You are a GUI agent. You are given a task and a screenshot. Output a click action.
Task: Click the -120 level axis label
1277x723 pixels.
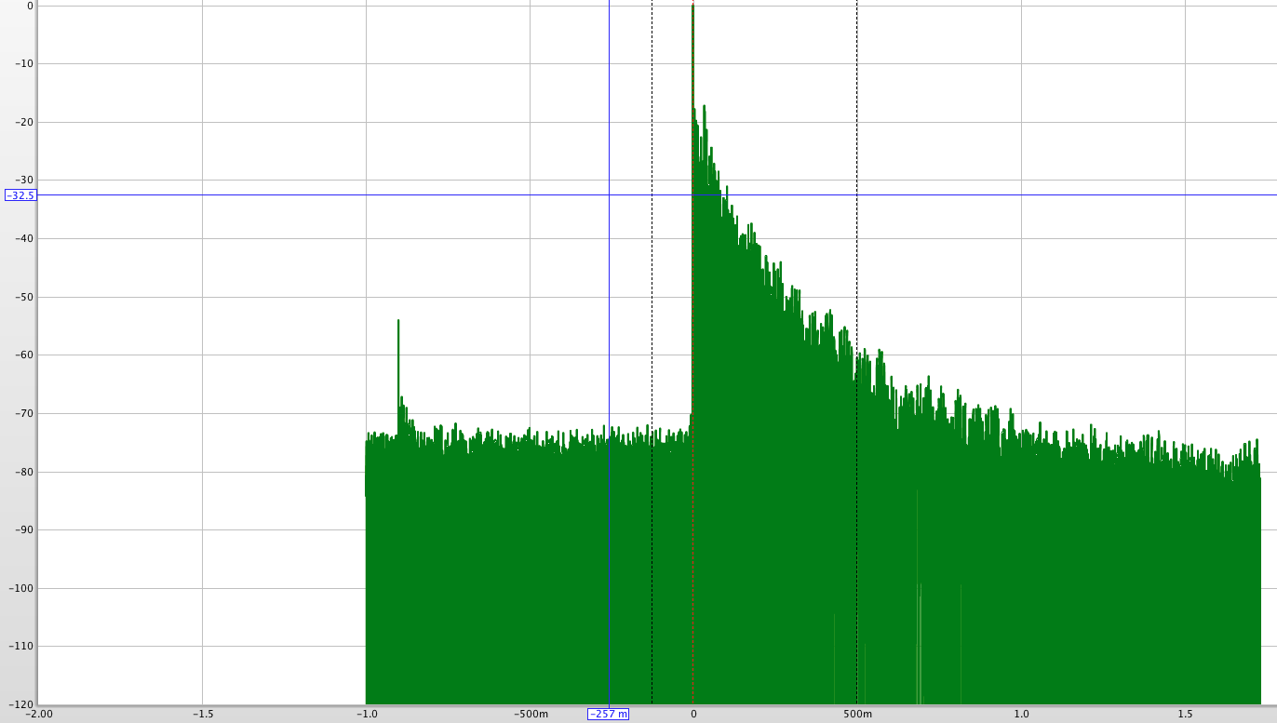[x=21, y=704]
